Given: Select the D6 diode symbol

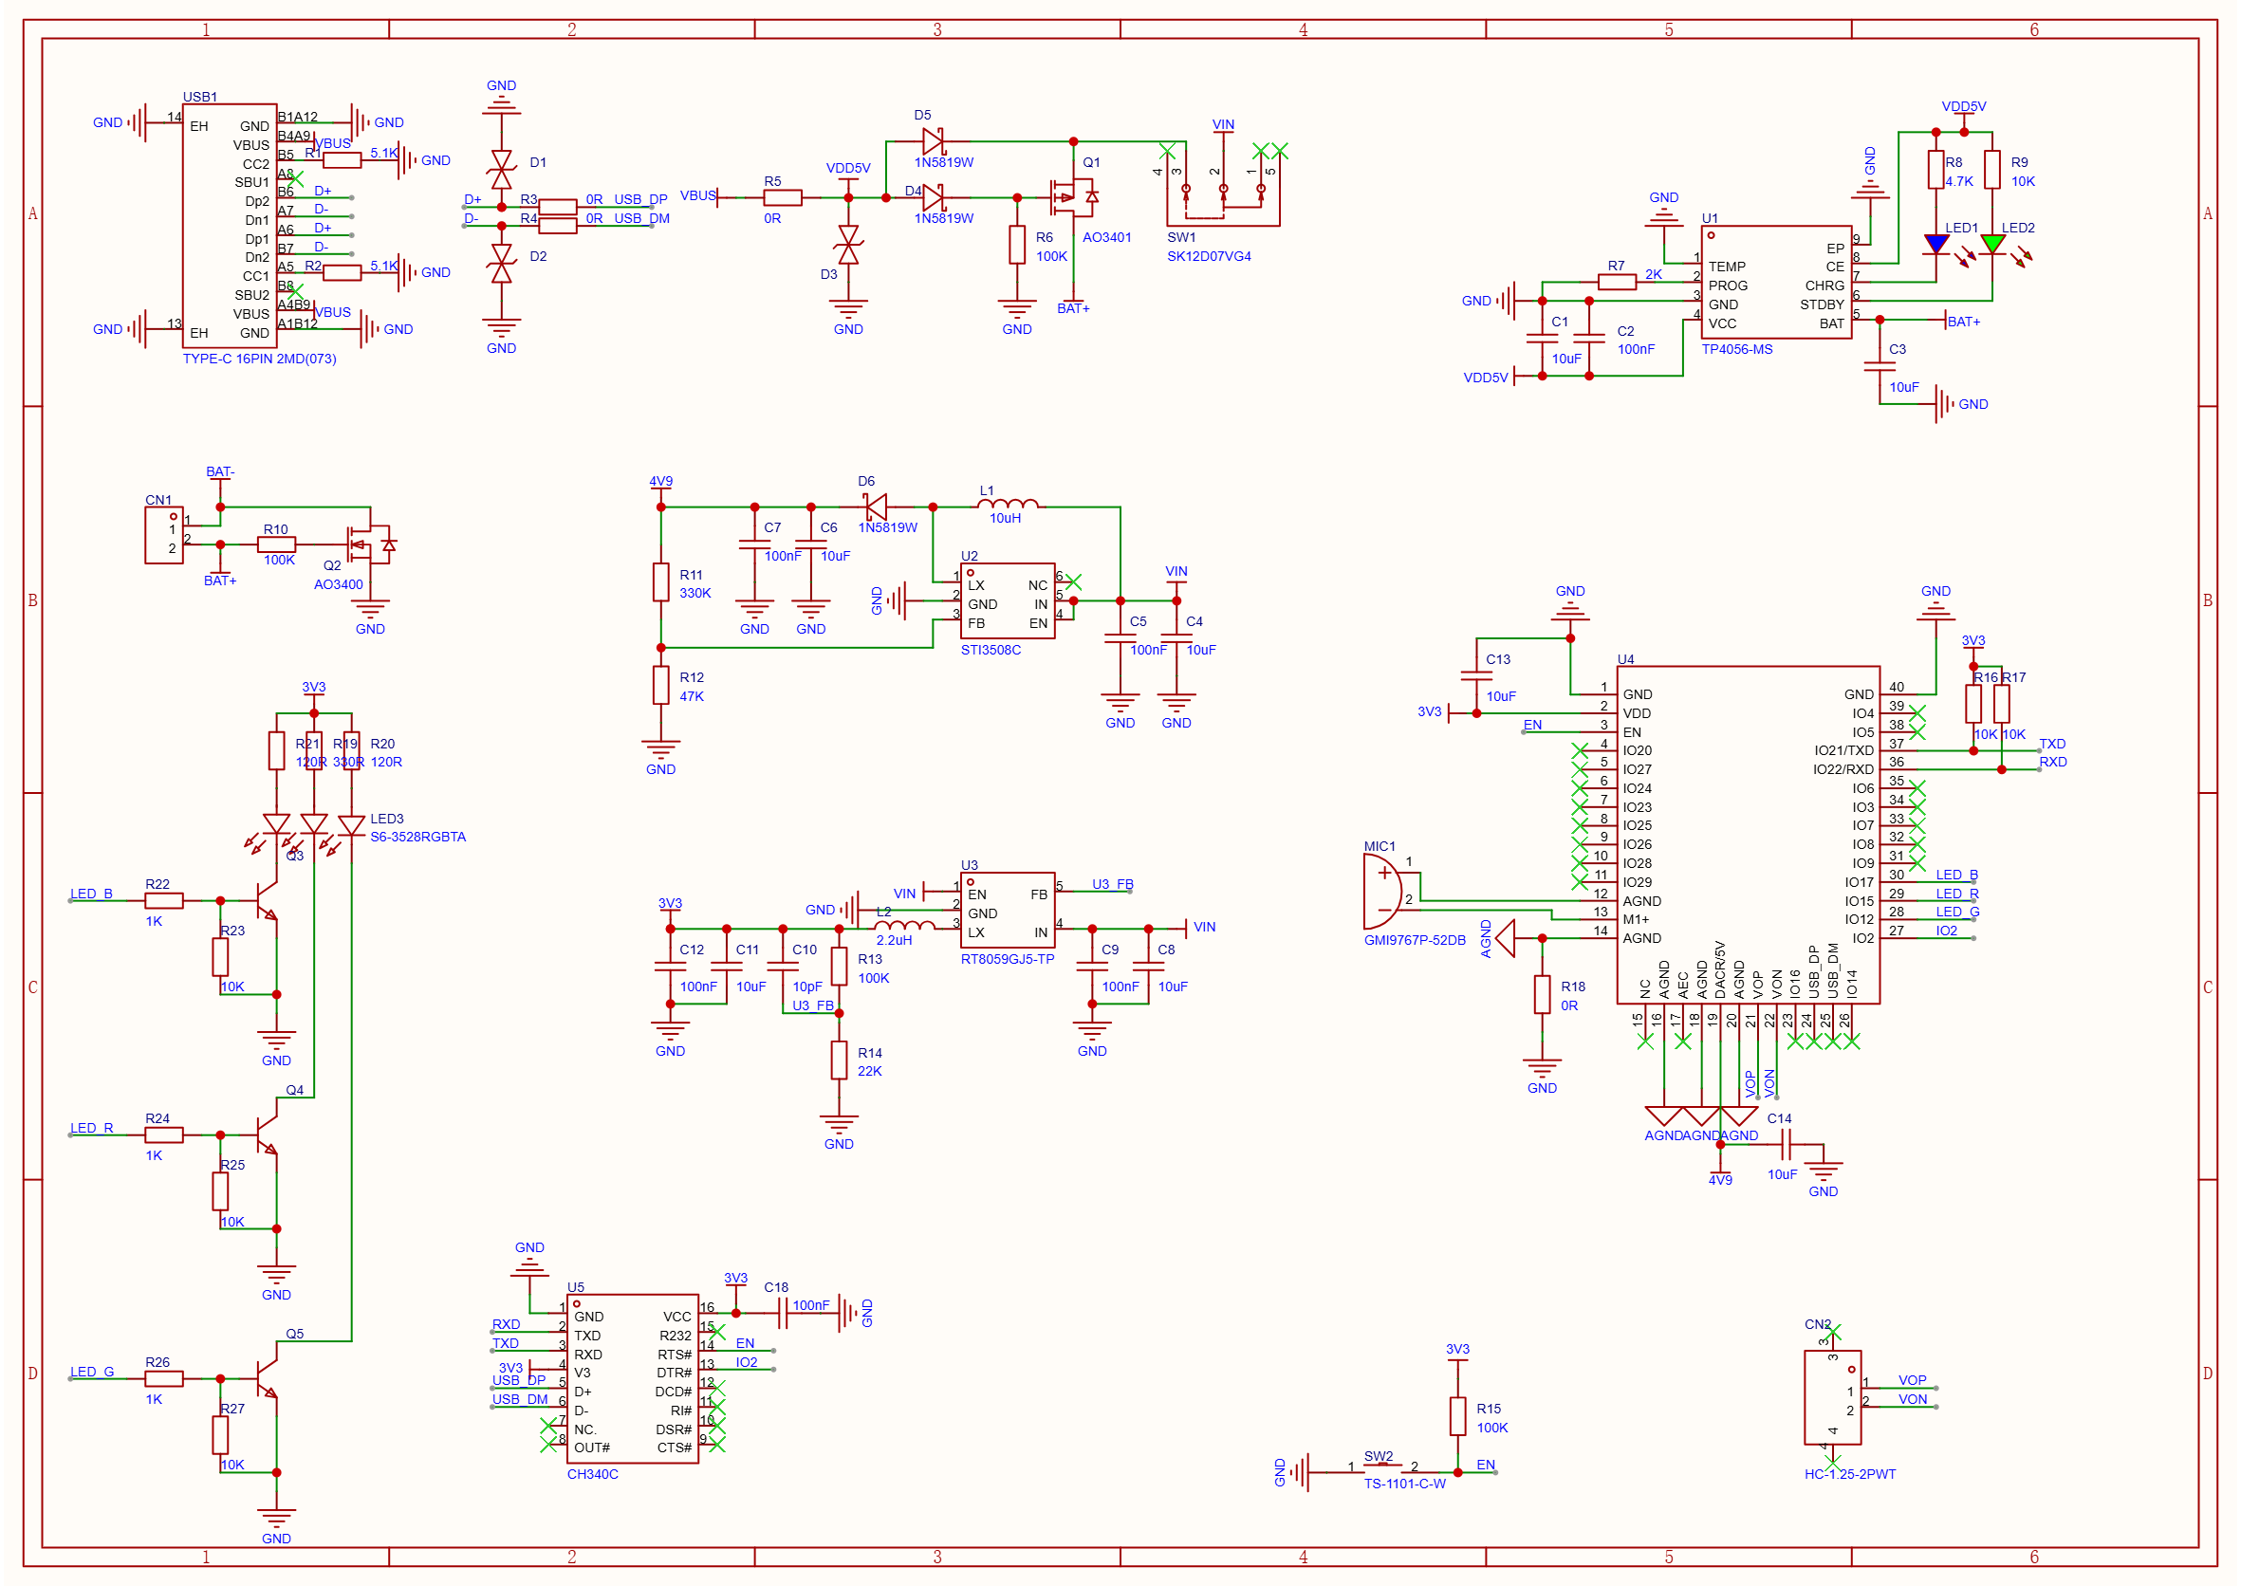Looking at the screenshot, I should pyautogui.click(x=877, y=507).
